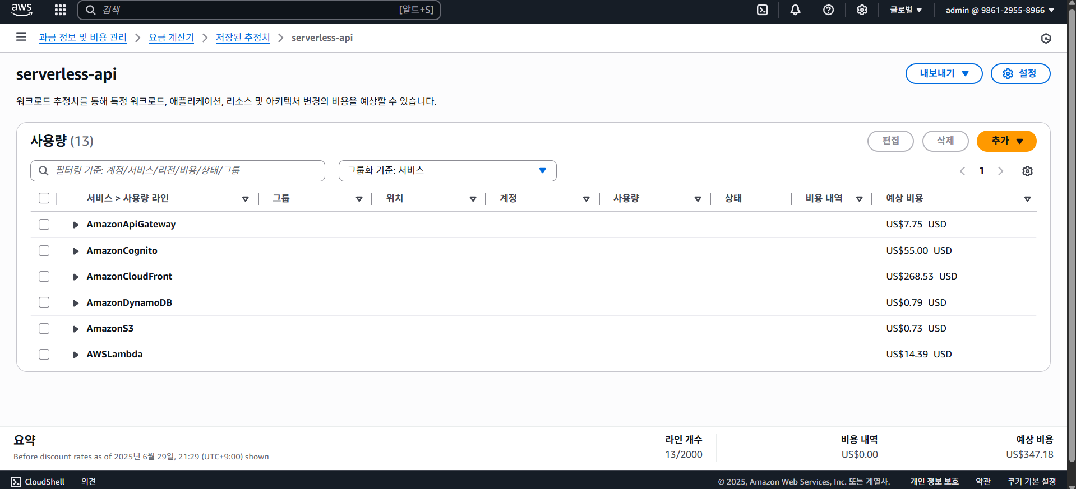The width and height of the screenshot is (1076, 489).
Task: Go to previous page arrow
Action: 962,171
